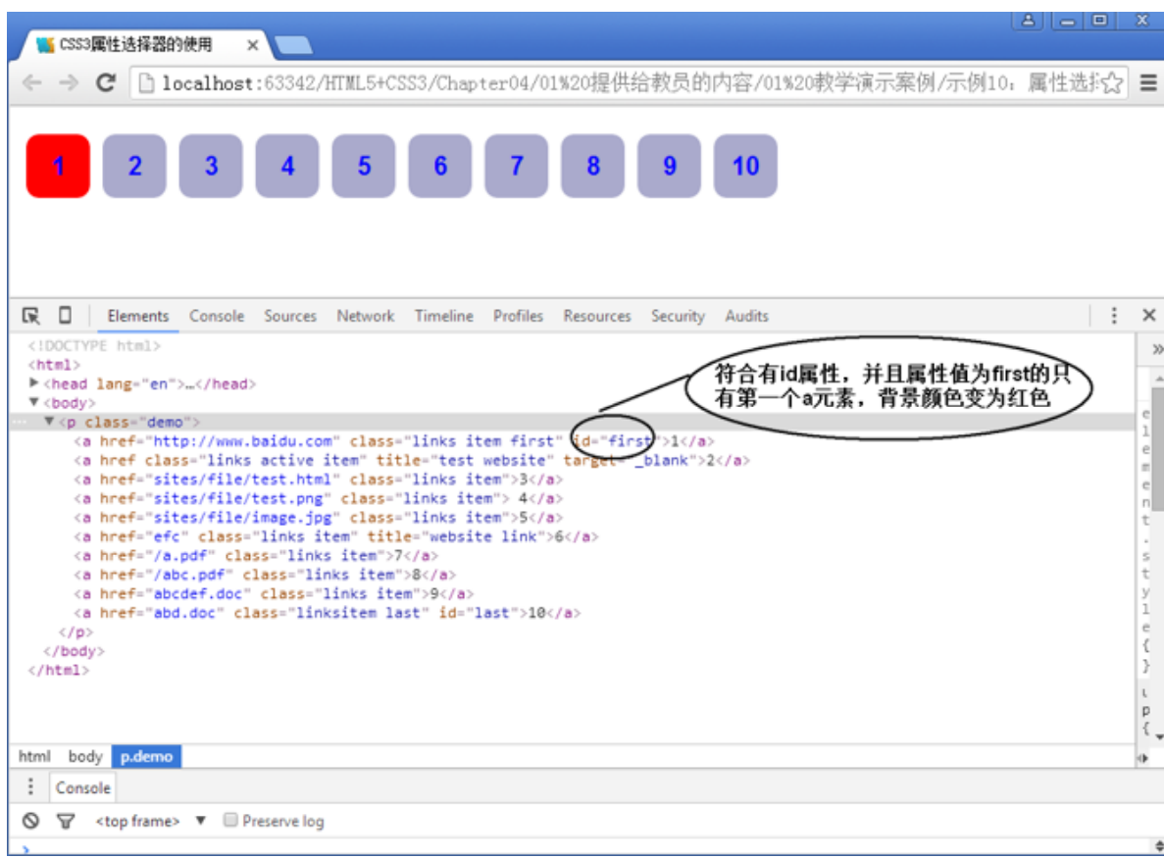
Task: Open console drawer three-dot menu
Action: tap(30, 786)
